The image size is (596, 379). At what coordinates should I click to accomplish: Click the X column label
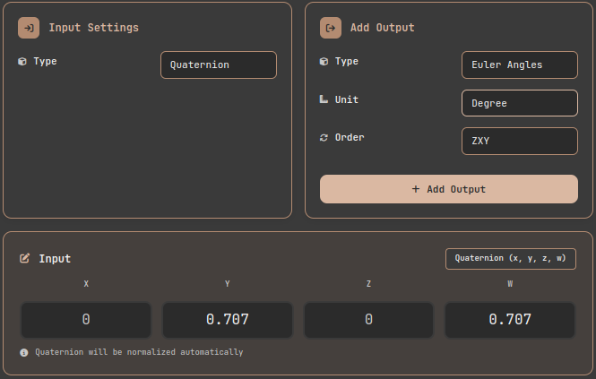(x=86, y=284)
